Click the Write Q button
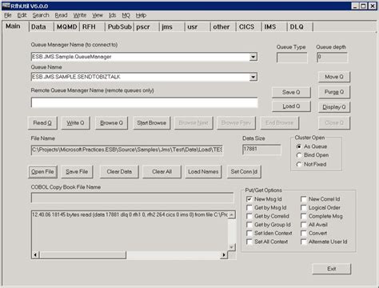Screen dimensions: 379x288 [x=75, y=123]
